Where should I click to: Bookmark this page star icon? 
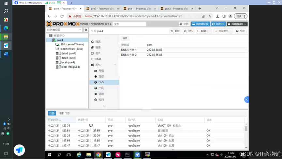(210, 16)
